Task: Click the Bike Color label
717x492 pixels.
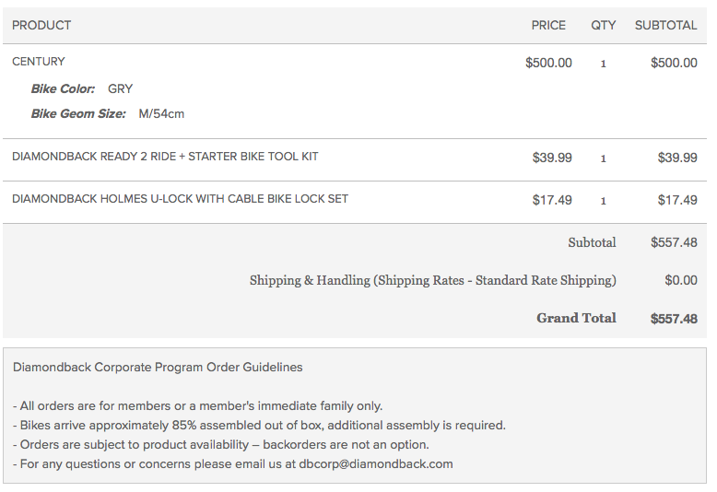Action: pos(63,89)
